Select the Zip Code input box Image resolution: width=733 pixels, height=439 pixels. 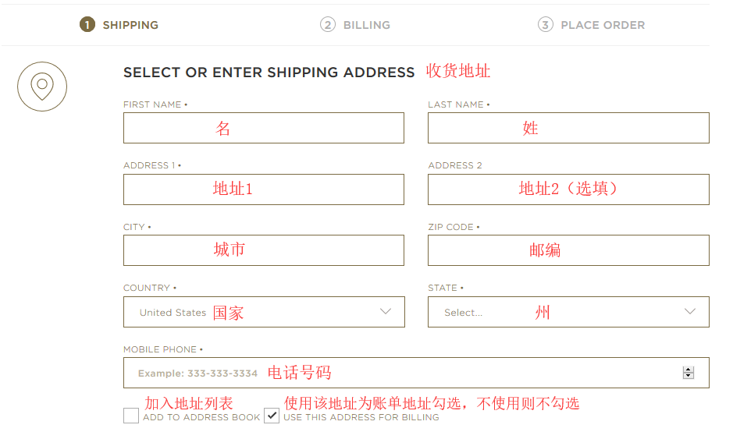click(x=568, y=250)
